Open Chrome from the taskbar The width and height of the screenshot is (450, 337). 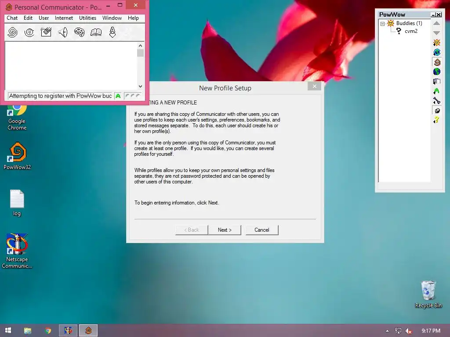48,331
